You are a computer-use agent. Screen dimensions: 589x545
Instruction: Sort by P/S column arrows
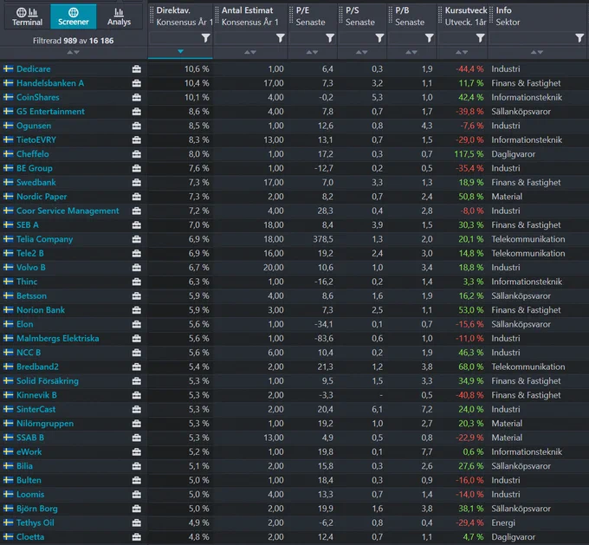click(x=362, y=52)
